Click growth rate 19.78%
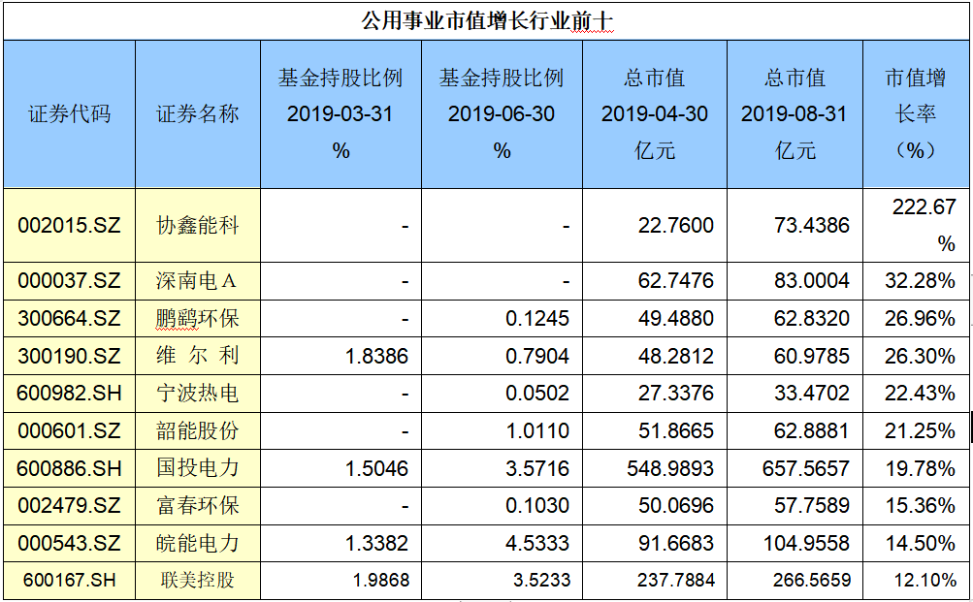Screen dimensions: 973x602 pos(920,468)
